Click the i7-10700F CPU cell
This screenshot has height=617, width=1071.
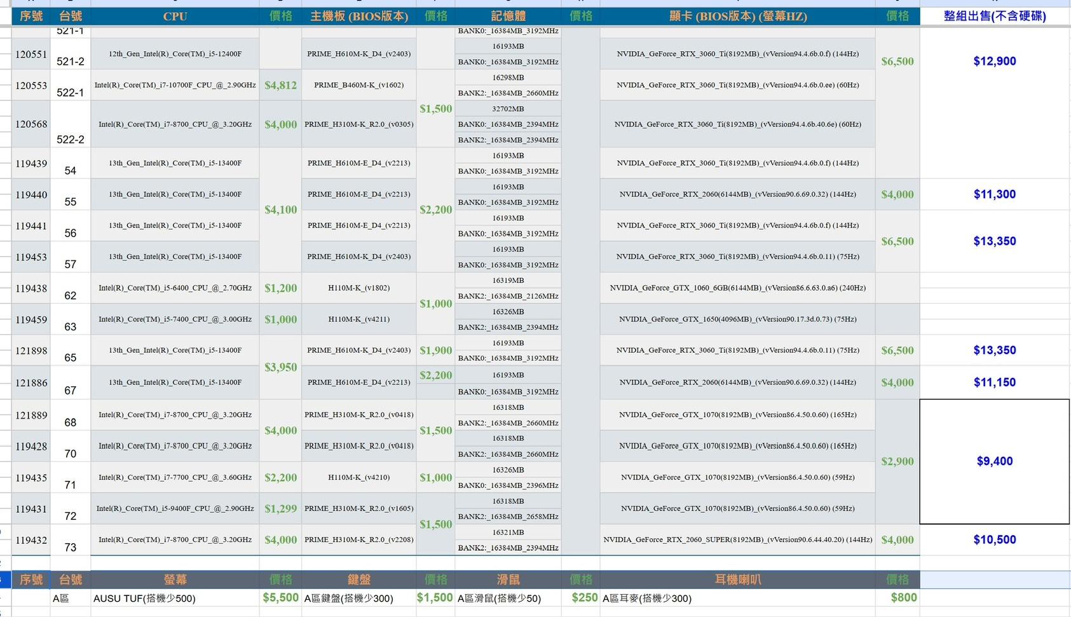pos(175,85)
